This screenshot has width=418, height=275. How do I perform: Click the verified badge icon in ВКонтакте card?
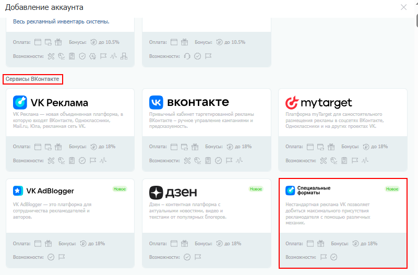tap(218, 161)
